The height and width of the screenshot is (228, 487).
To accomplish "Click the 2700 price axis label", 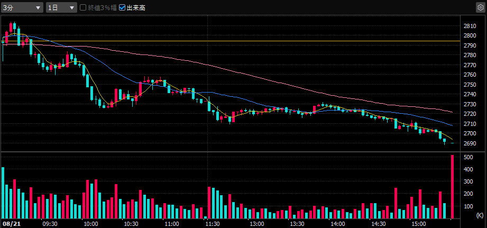I will pyautogui.click(x=470, y=133).
